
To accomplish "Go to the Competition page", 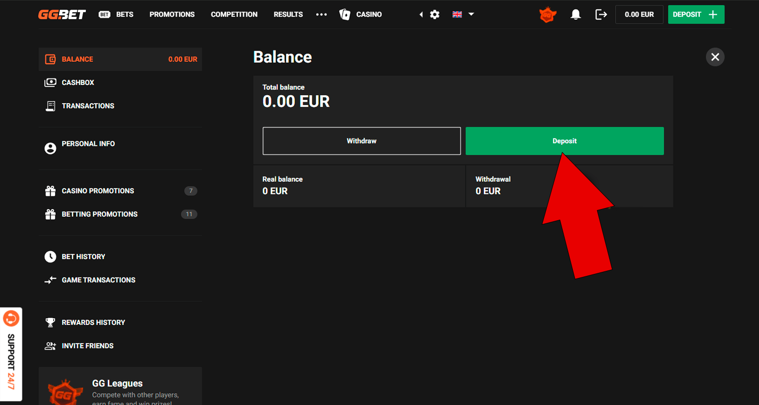I will pyautogui.click(x=234, y=14).
